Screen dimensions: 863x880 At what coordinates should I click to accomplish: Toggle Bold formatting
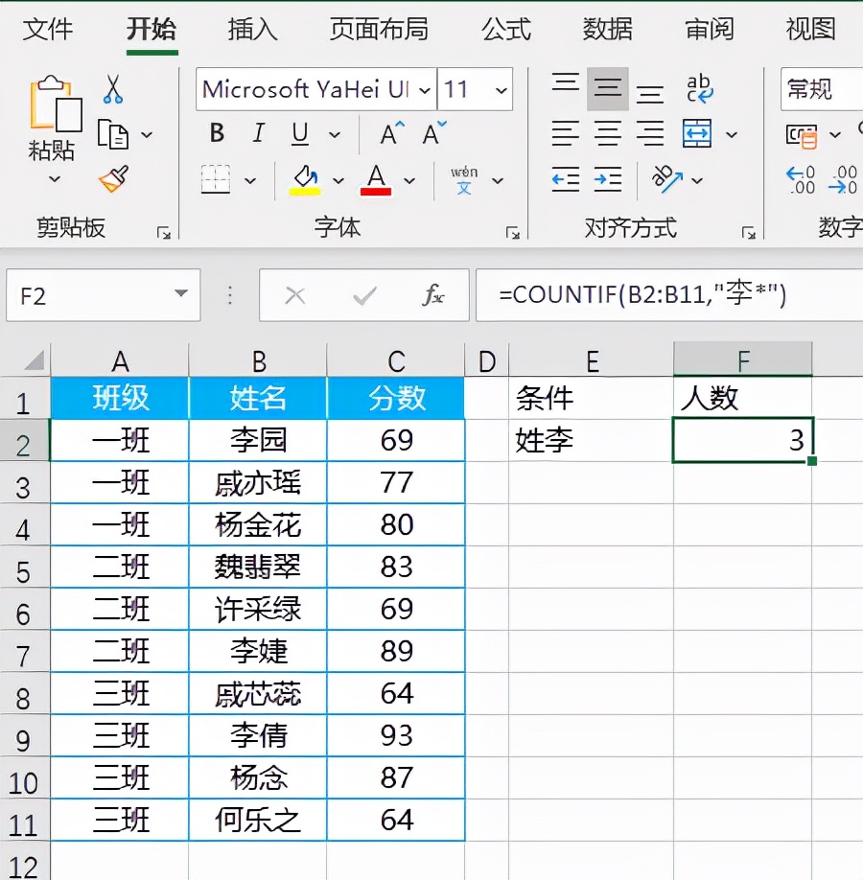(218, 134)
